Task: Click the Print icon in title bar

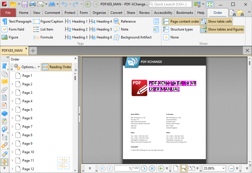Action: 32,4
